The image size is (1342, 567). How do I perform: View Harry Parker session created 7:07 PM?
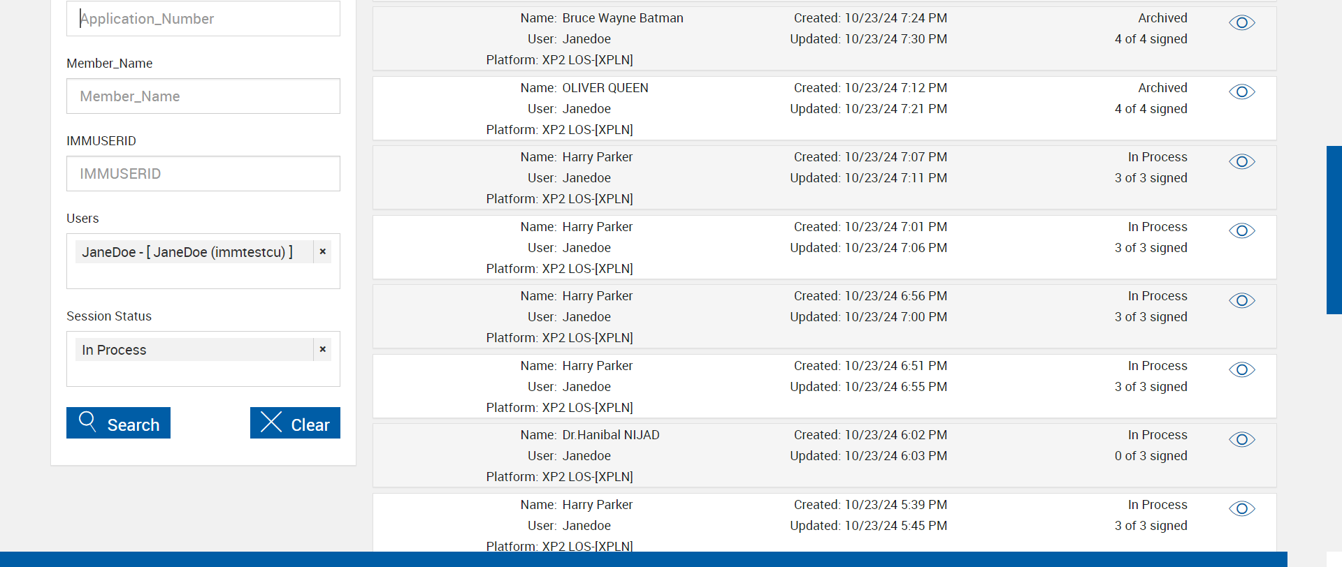pos(1241,162)
